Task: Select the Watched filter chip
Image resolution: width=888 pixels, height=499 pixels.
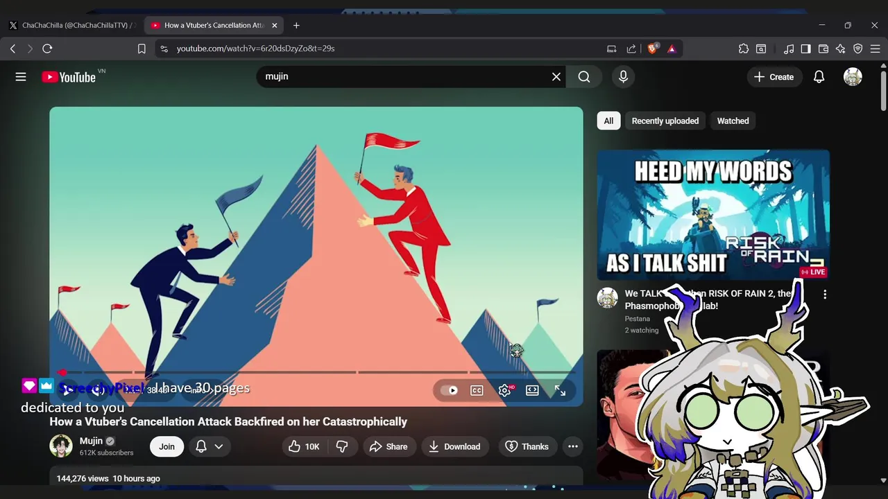Action: pos(733,121)
